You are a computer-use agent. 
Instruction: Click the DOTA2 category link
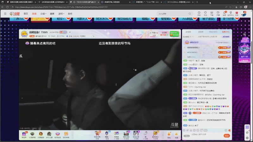click(x=61, y=36)
